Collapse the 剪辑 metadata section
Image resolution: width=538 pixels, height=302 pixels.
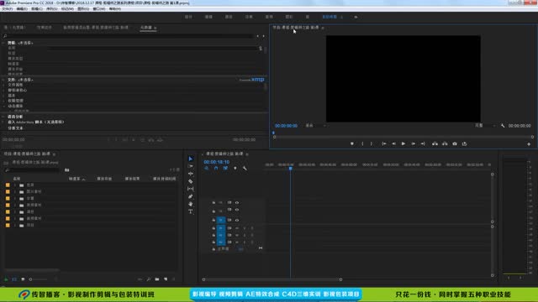click(x=3, y=43)
